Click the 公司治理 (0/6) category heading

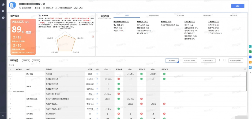coord(190,21)
